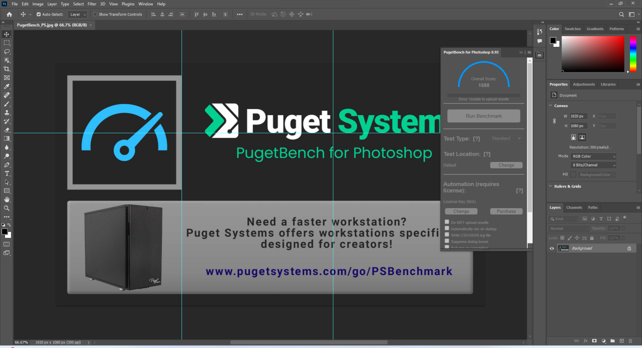Collapse the Canvas section
This screenshot has width=642, height=348.
[x=551, y=106]
